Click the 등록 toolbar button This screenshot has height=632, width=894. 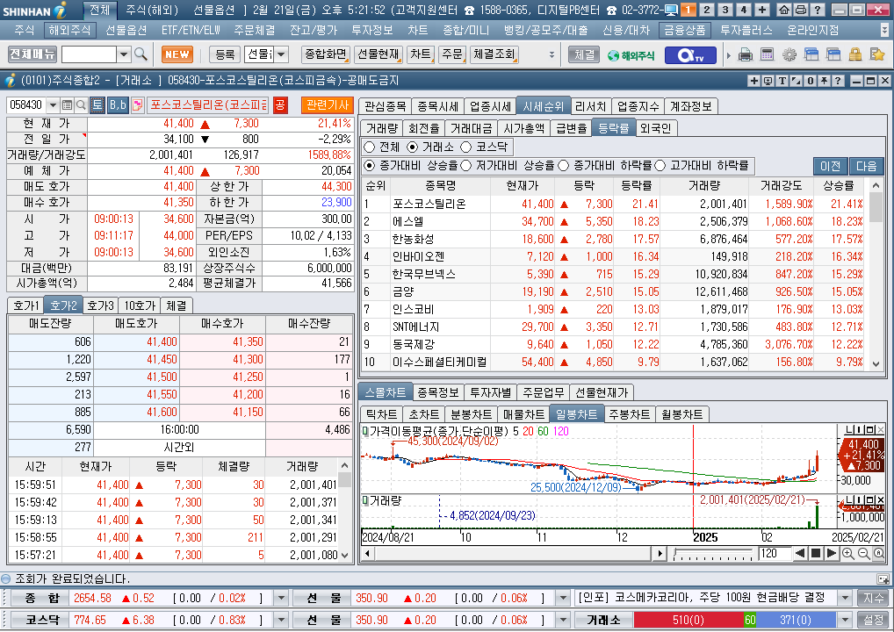[x=225, y=54]
